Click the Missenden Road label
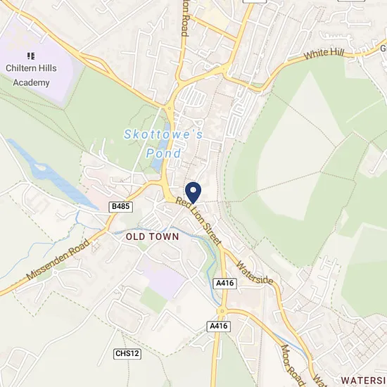 point(58,259)
